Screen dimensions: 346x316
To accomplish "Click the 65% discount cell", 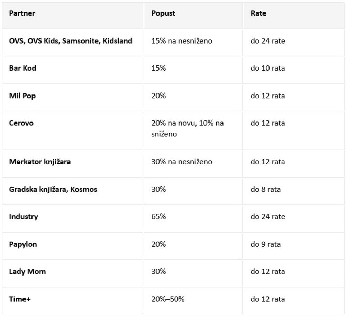I will [x=158, y=217].
